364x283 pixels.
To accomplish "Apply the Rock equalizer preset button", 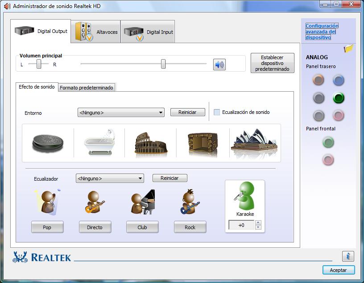I will tap(190, 227).
